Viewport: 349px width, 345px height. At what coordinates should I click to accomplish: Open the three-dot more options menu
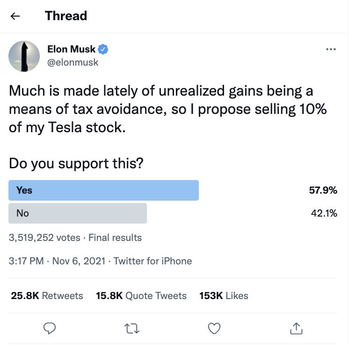(331, 49)
